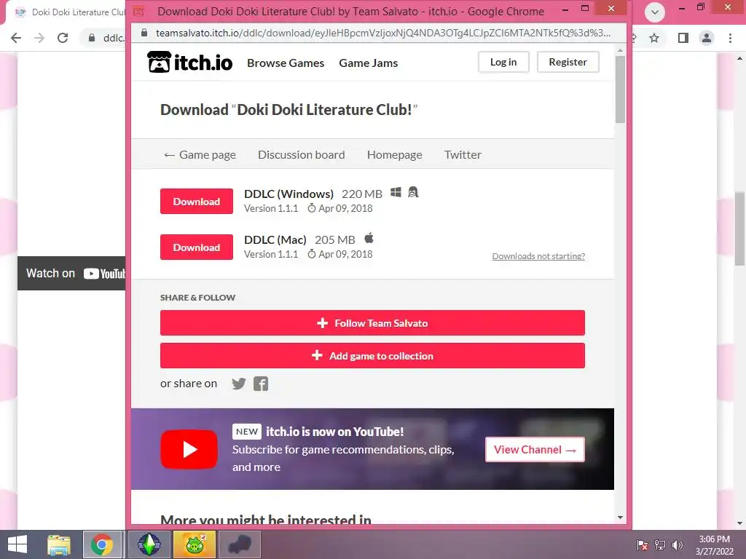Click Add game to collection button
This screenshot has width=746, height=559.
coord(372,355)
